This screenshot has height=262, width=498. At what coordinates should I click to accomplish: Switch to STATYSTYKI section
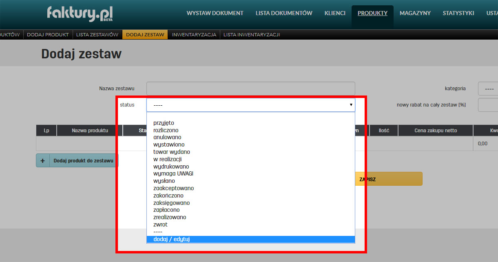point(458,13)
